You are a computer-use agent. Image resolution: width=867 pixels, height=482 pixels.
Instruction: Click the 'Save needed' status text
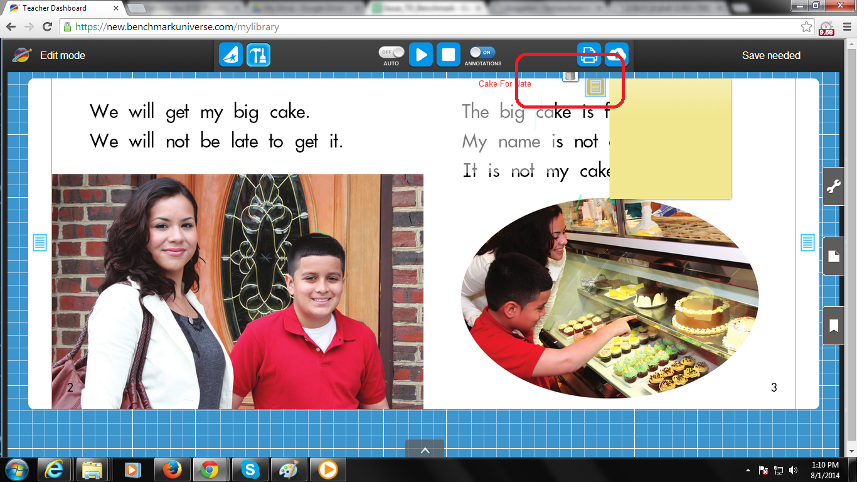tap(771, 55)
